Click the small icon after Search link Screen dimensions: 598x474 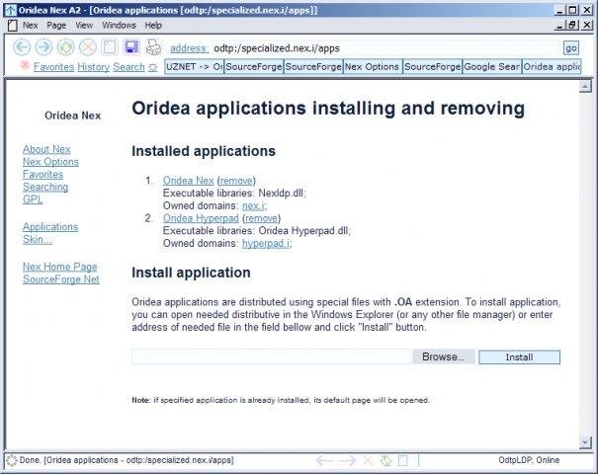point(153,67)
